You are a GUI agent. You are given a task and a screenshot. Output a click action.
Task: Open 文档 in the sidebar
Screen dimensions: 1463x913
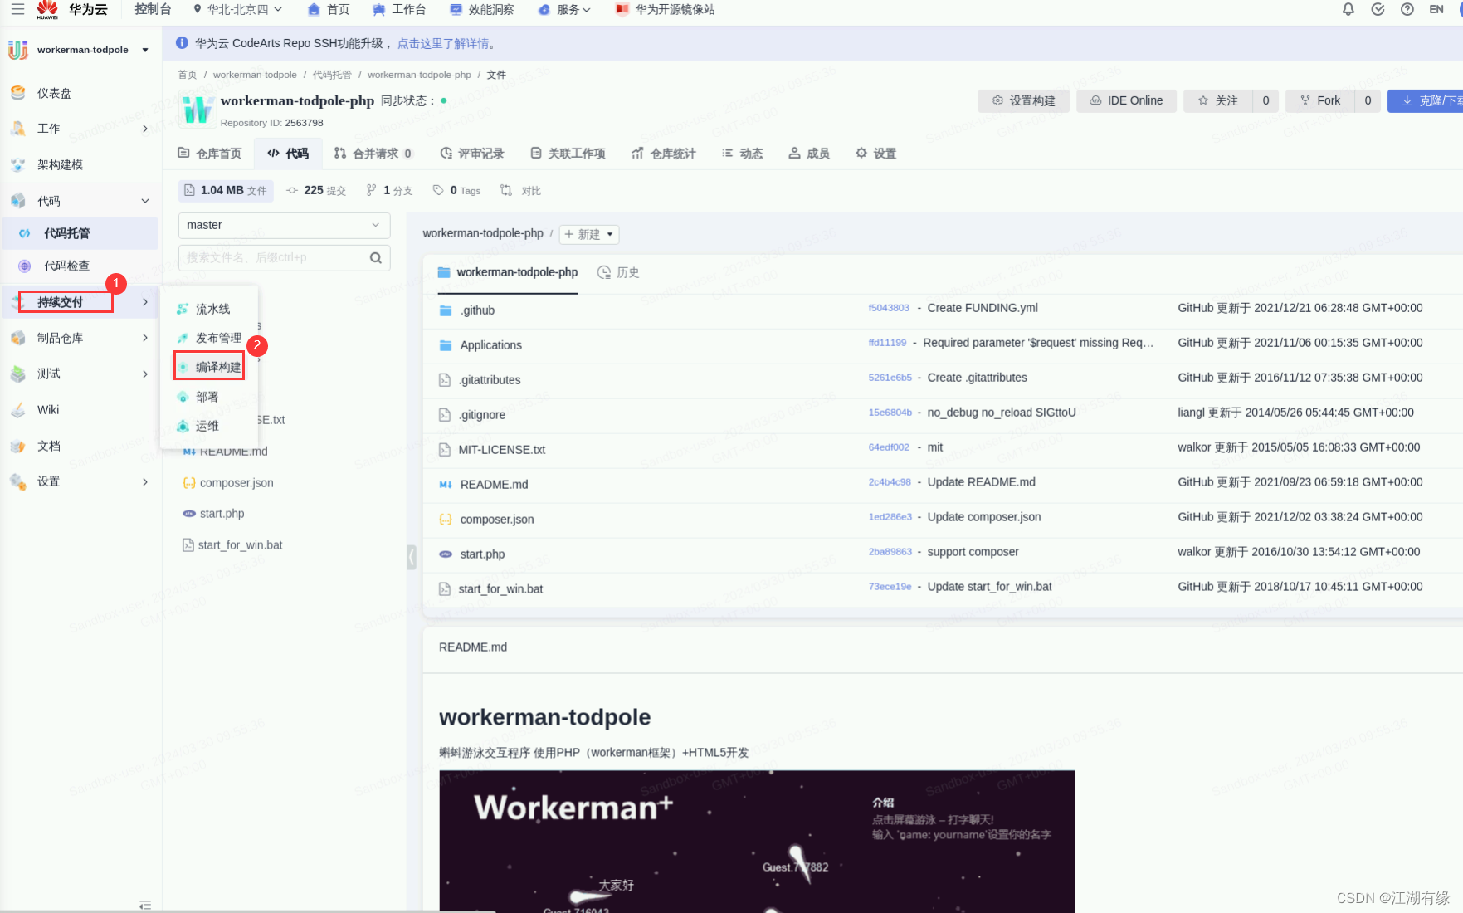click(x=48, y=446)
